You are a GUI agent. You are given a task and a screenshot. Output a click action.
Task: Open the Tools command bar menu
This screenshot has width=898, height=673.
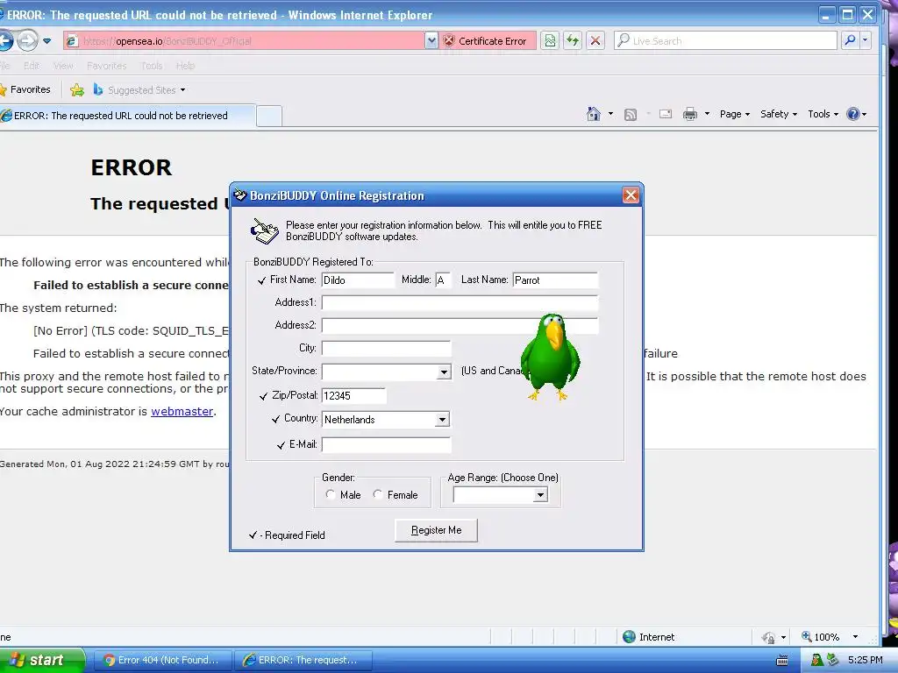click(x=823, y=114)
